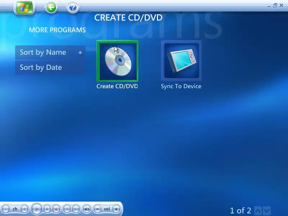
Task: Click the Create CD/DVD label text
Action: pos(117,86)
